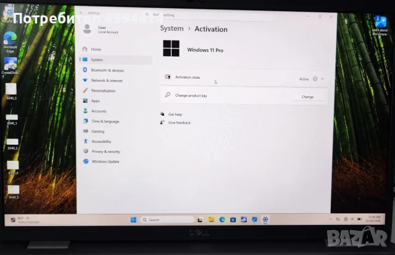
Task: Click the Personalisation brush icon
Action: click(85, 91)
